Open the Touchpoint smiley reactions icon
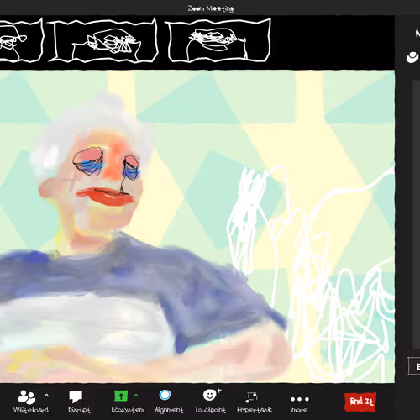Image resolution: width=420 pixels, height=420 pixels. (212, 395)
